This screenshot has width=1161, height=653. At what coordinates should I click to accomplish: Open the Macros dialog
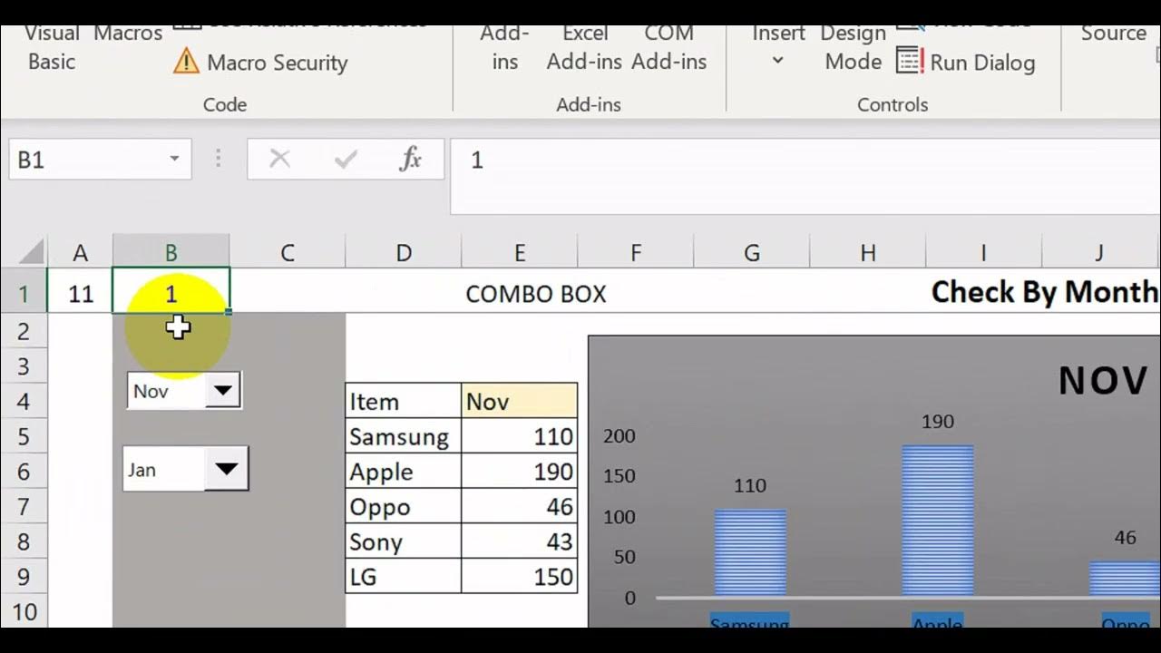(x=128, y=34)
